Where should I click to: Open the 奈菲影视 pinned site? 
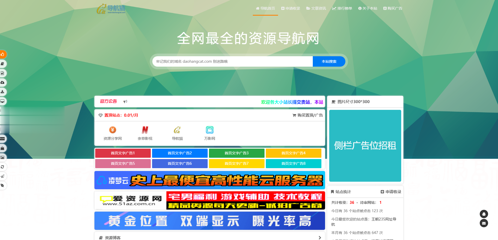(145, 133)
